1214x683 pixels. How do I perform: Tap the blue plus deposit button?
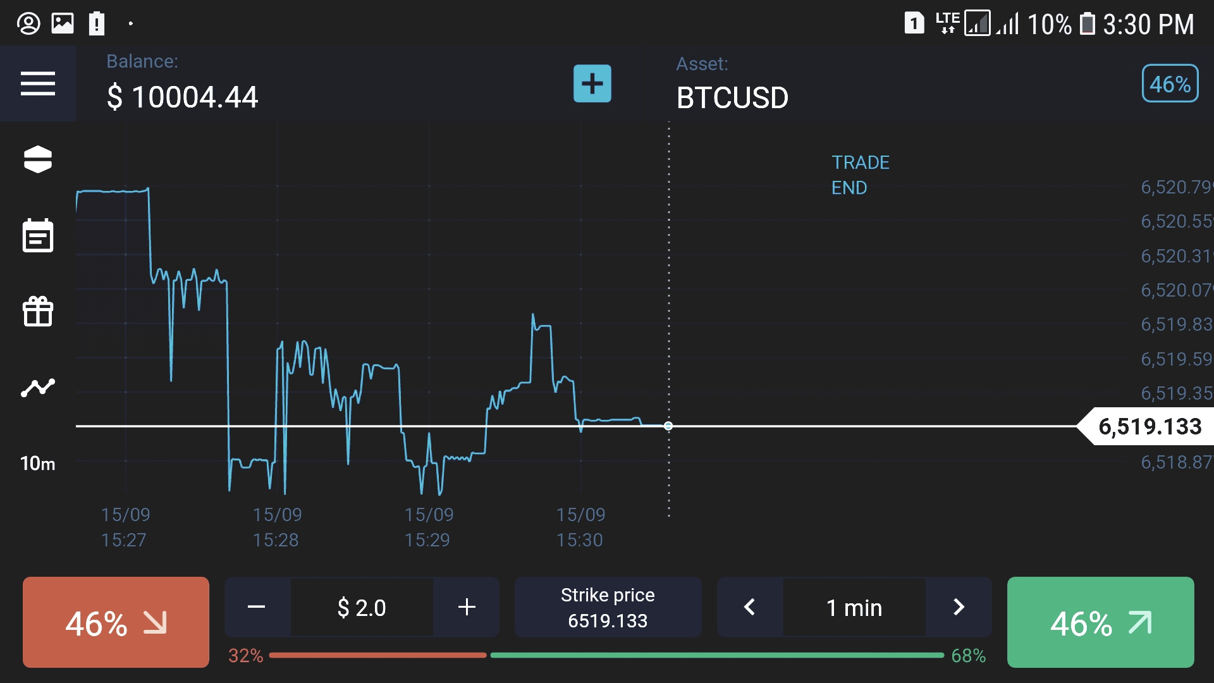(592, 83)
